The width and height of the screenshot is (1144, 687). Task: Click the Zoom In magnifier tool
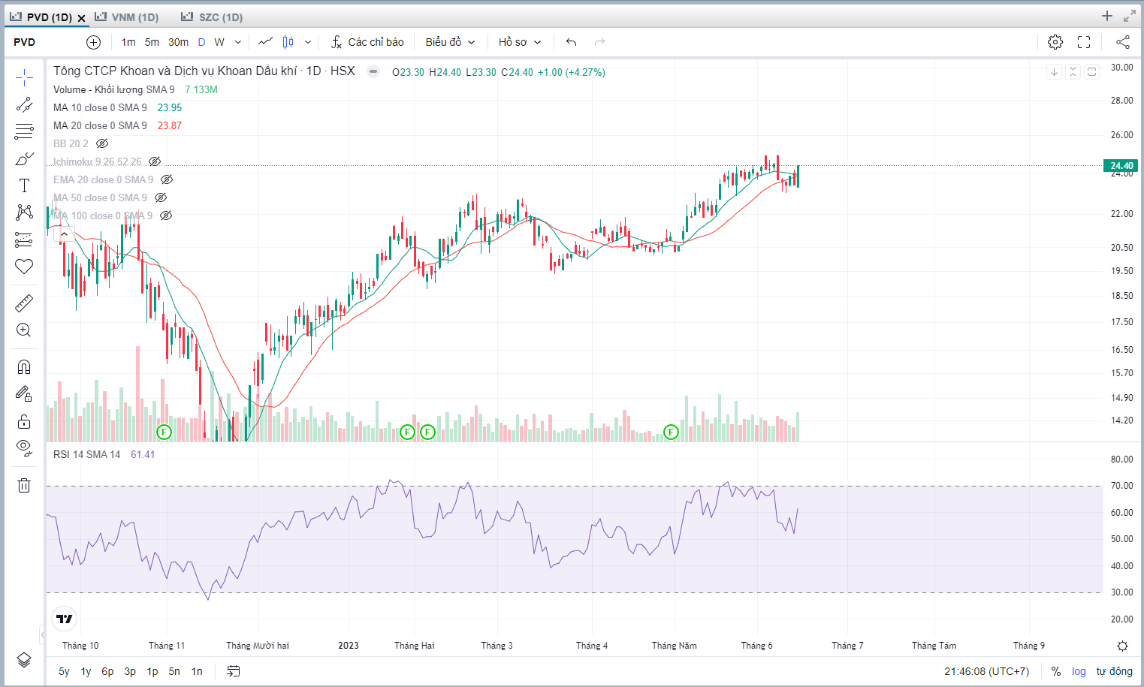[x=24, y=330]
